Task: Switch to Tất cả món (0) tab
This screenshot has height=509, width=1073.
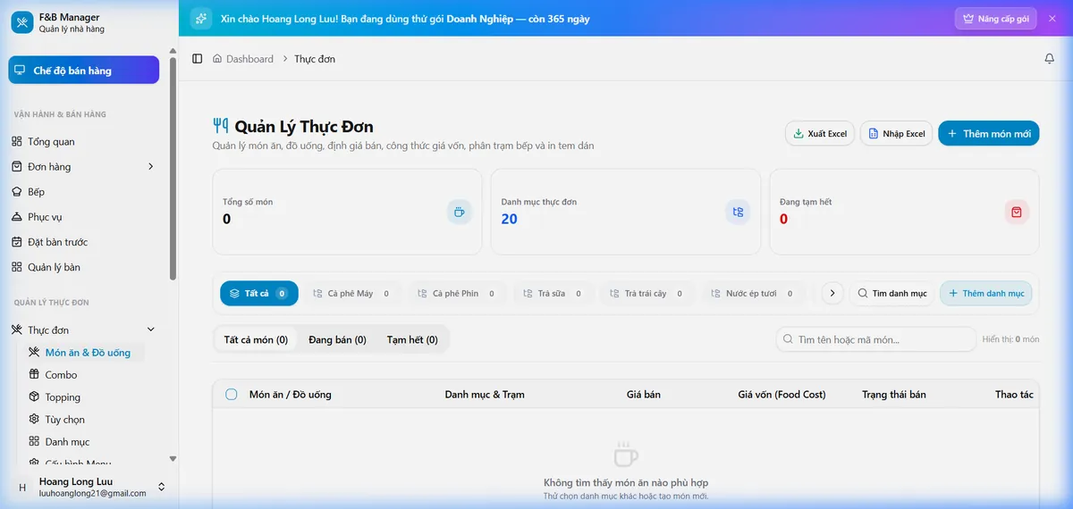Action: pyautogui.click(x=256, y=339)
